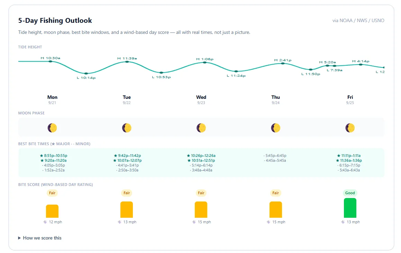Click the 5:45p–6:45p minor bite time
401x253 pixels.
pyautogui.click(x=275, y=156)
